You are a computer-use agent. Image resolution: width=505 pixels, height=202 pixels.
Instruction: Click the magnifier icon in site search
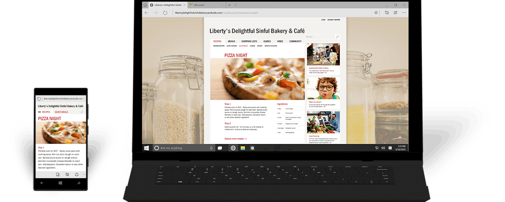[337, 37]
